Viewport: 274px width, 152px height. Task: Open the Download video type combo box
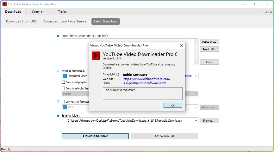coord(75,76)
